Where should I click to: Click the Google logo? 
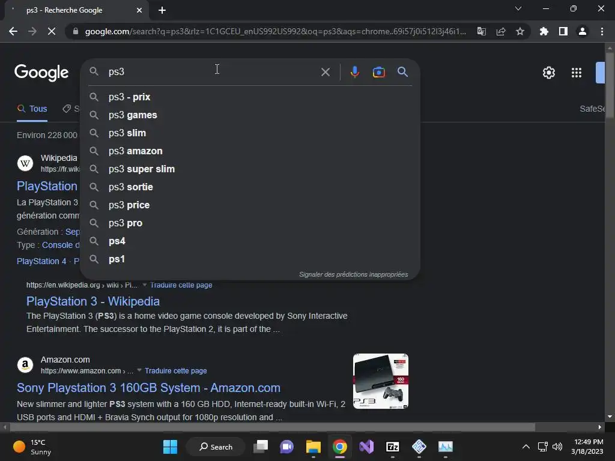[41, 73]
